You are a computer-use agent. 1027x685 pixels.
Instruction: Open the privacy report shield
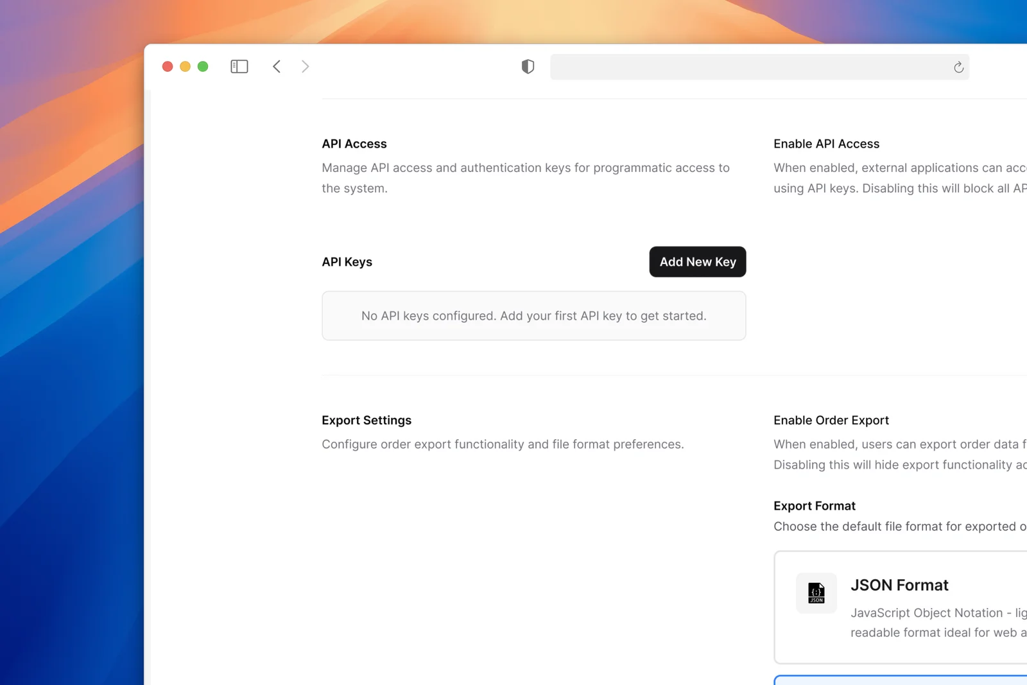527,66
